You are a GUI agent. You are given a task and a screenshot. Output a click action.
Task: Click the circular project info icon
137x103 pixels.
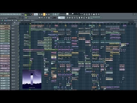pyautogui.click(x=99, y=14)
